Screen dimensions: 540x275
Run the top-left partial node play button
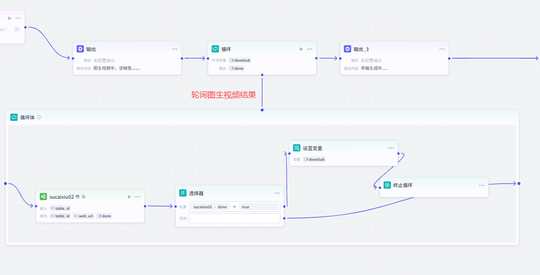(x=10, y=18)
